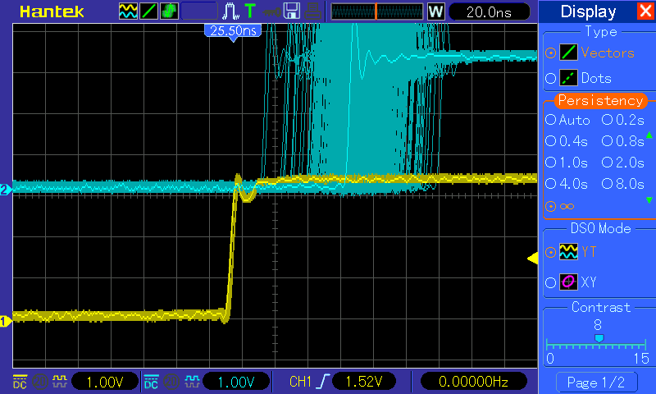Click green up arrow beside persistency options
This screenshot has width=656, height=394.
(649, 135)
